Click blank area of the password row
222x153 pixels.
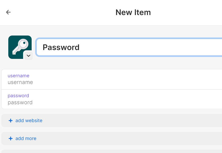(x=130, y=99)
